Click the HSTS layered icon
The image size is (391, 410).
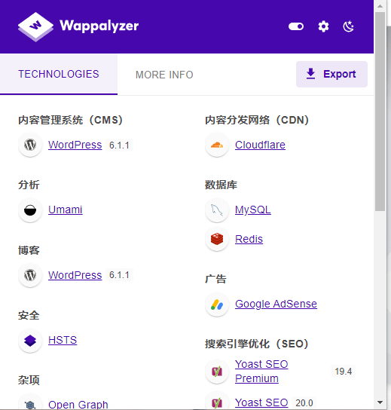click(30, 341)
